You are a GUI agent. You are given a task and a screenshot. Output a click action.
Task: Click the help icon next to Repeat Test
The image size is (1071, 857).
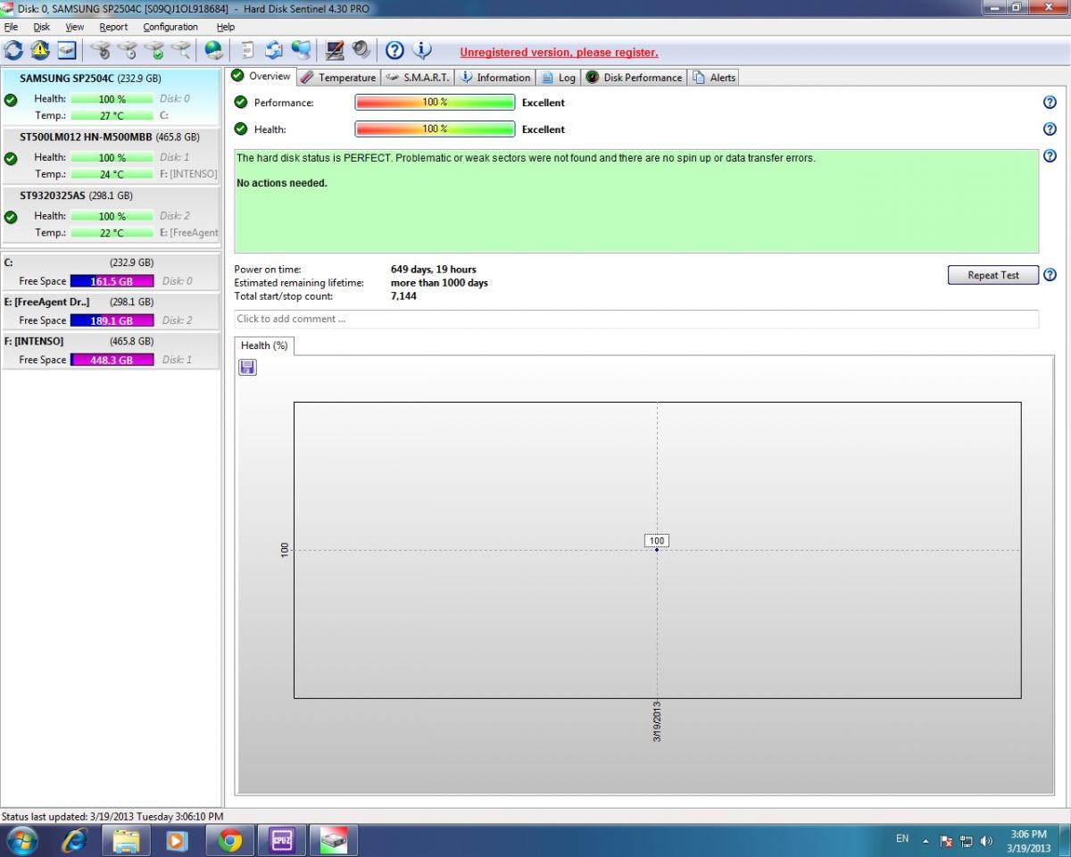click(1050, 275)
